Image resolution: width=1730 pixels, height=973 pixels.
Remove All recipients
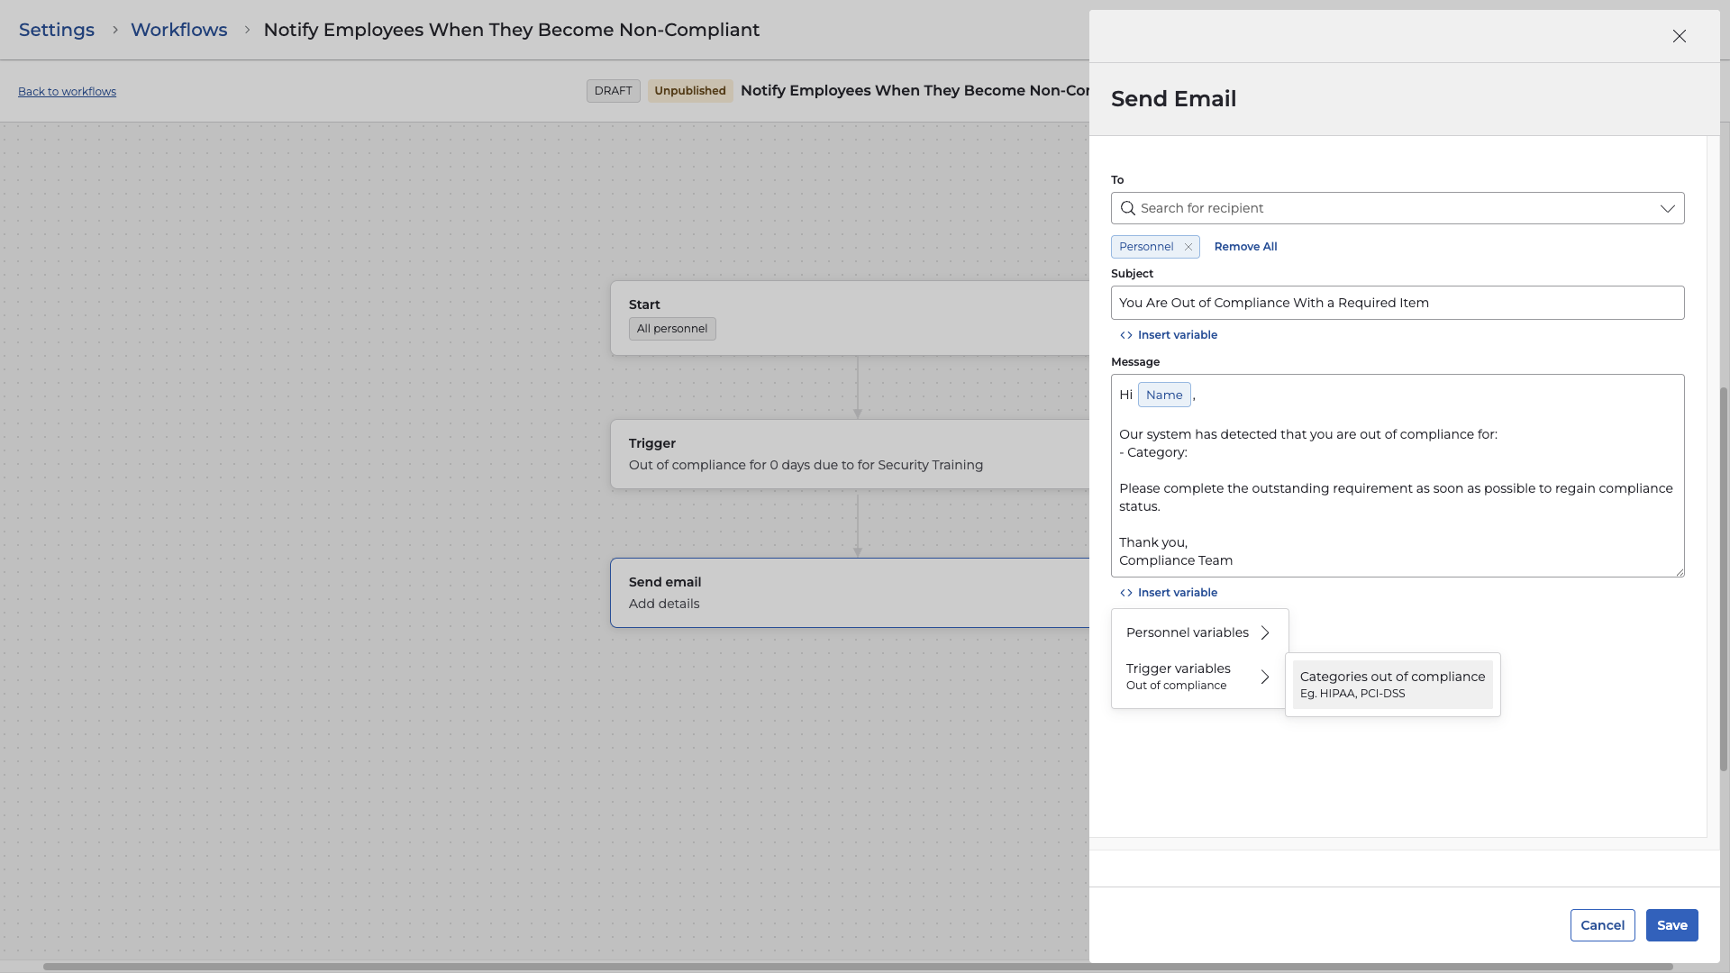1245,247
